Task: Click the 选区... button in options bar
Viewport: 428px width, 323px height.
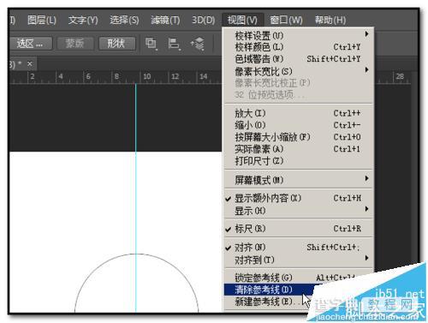Action: [x=30, y=44]
